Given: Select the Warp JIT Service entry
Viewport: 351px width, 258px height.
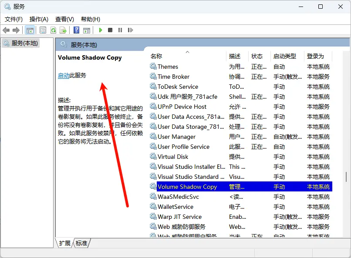Looking at the screenshot, I should tap(241, 217).
